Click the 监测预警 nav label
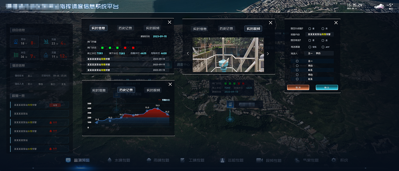 82,160
